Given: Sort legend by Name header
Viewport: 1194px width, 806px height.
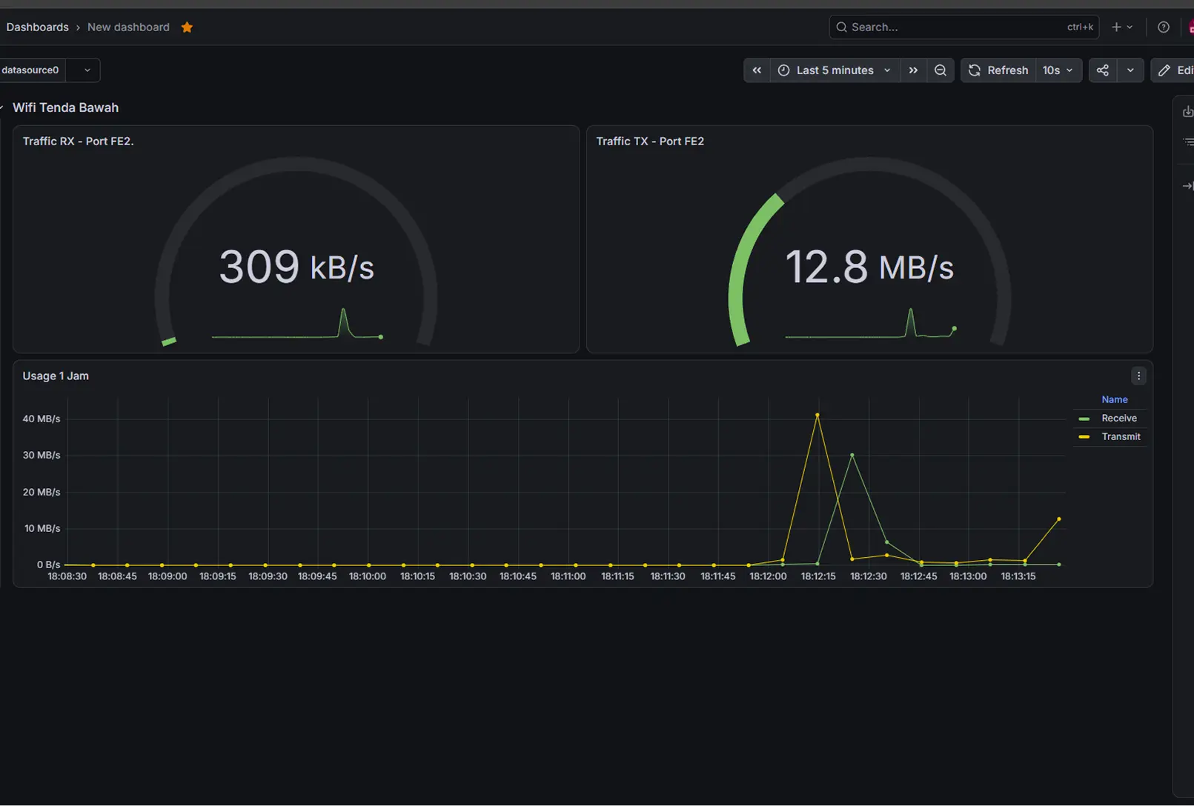Looking at the screenshot, I should pyautogui.click(x=1115, y=400).
